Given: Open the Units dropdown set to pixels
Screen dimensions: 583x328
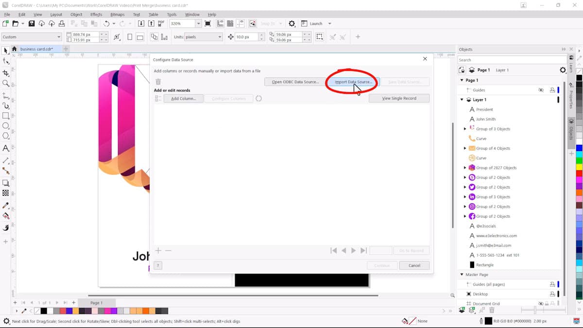Looking at the screenshot, I should pos(220,36).
